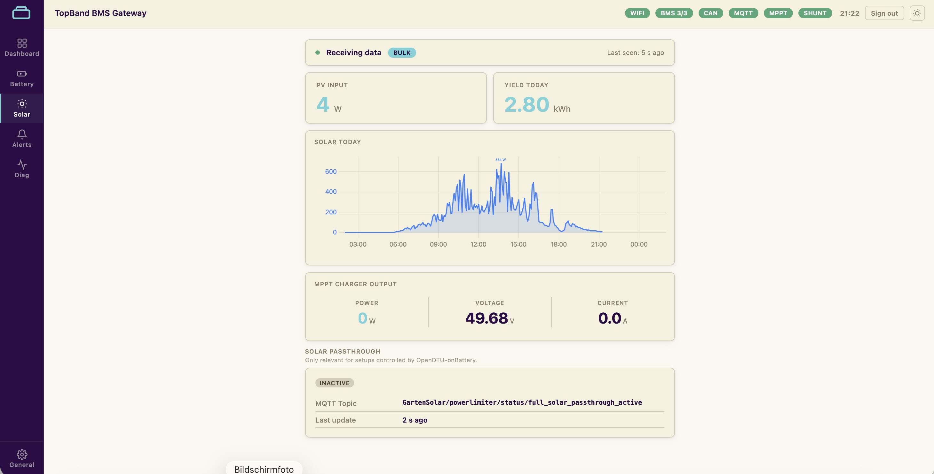Viewport: 934px width, 474px height.
Task: Click the Yield Today 2.80 kWh card
Action: (x=584, y=98)
